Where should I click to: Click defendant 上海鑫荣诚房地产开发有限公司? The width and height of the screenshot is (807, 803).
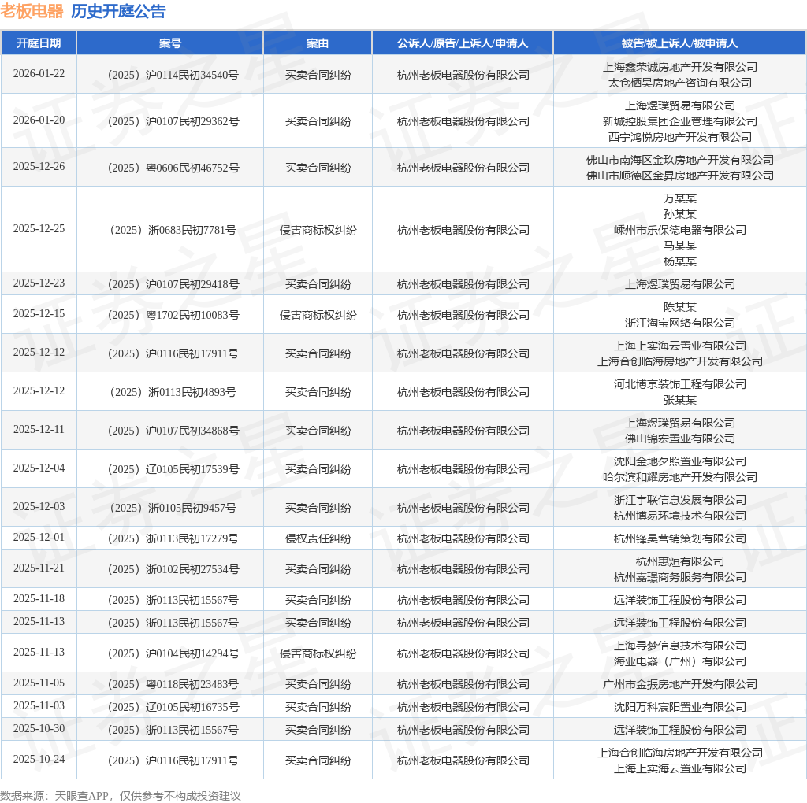click(680, 67)
